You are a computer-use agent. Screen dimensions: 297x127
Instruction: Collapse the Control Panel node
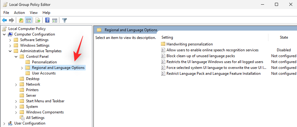click(x=16, y=57)
